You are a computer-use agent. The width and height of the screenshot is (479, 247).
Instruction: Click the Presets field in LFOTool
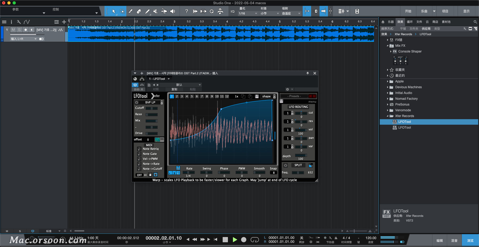(x=294, y=96)
